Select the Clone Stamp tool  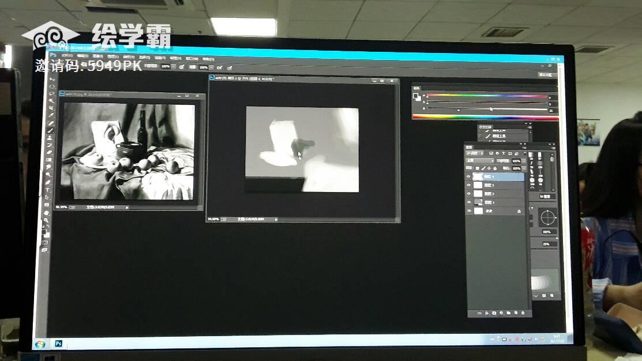(50, 137)
